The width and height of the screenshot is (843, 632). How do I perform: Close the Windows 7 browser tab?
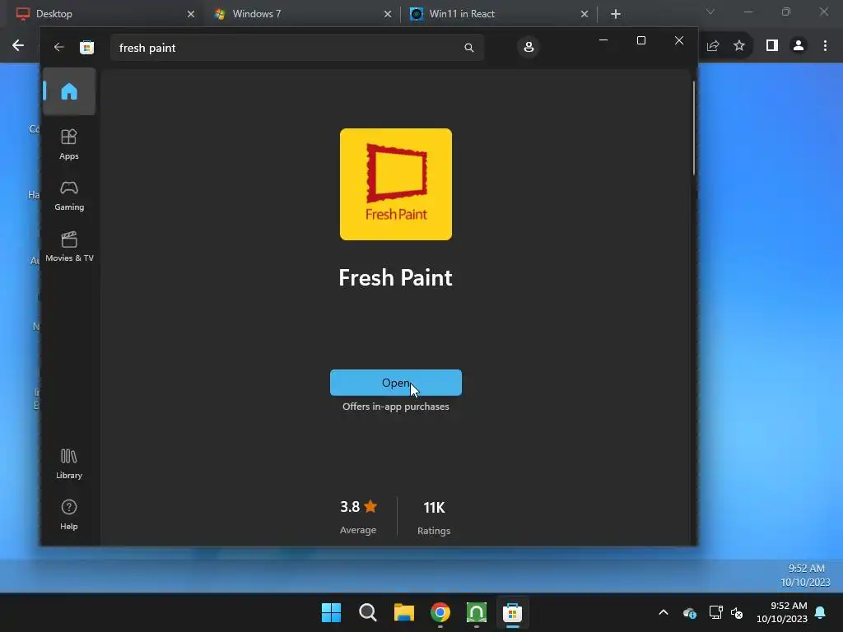pos(388,14)
